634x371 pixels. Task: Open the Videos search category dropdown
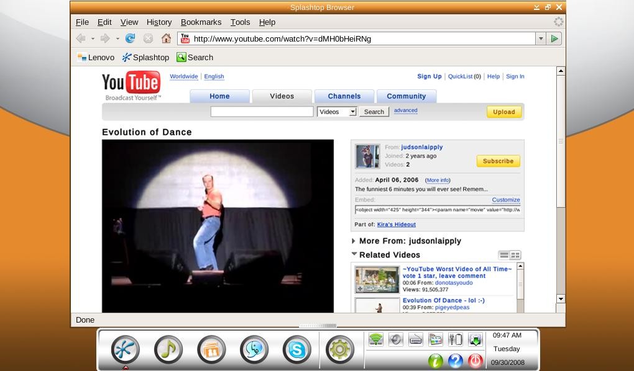[x=337, y=112]
